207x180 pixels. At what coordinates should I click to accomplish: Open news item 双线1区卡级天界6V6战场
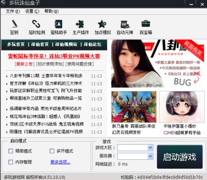pyautogui.click(x=47, y=124)
